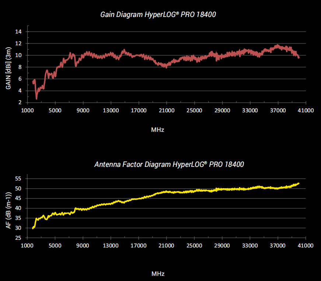Select '13000' on the Antenna Factor frequency axis
The width and height of the screenshot is (321, 281).
point(111,246)
